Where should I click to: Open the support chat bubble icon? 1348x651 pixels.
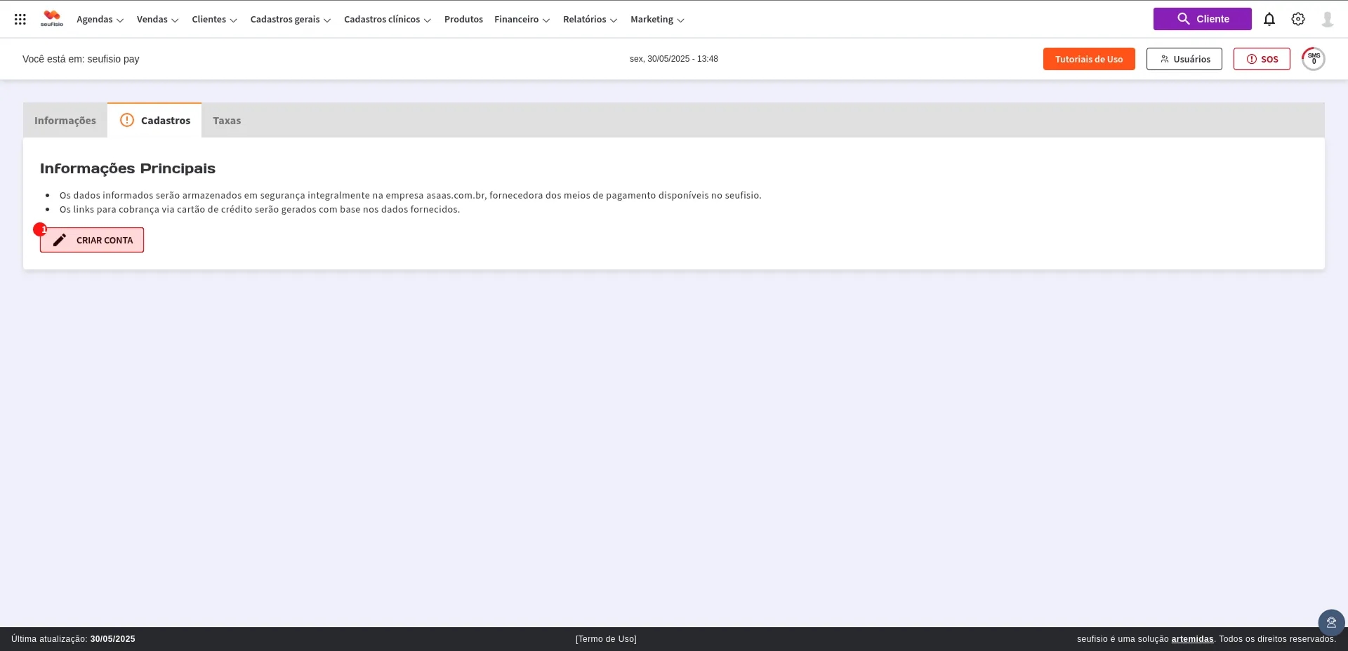[1330, 622]
